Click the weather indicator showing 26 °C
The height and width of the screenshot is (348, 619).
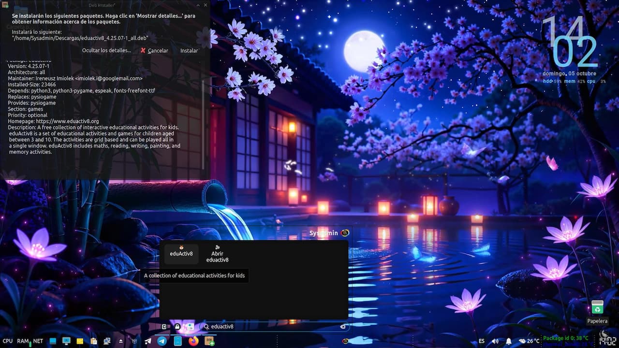(529, 341)
